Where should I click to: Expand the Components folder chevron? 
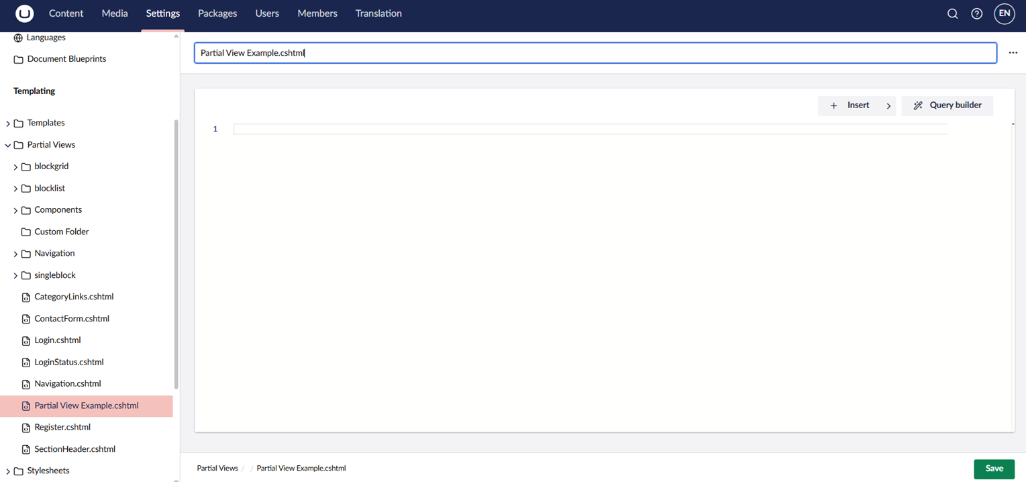click(15, 209)
